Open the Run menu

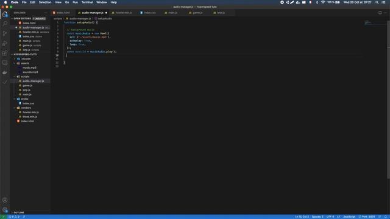[x=75, y=2]
